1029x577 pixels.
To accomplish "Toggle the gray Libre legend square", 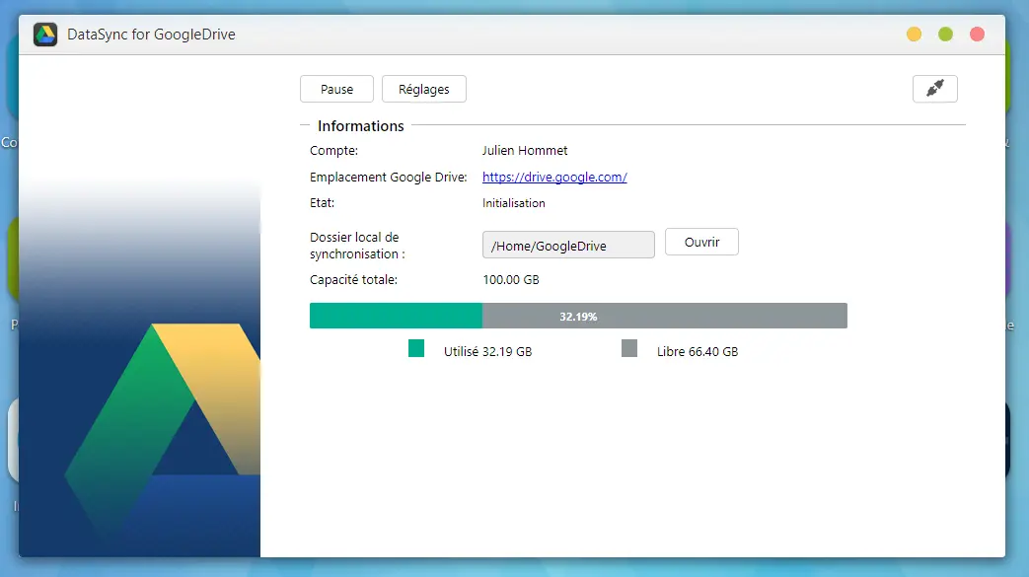I will click(x=628, y=348).
